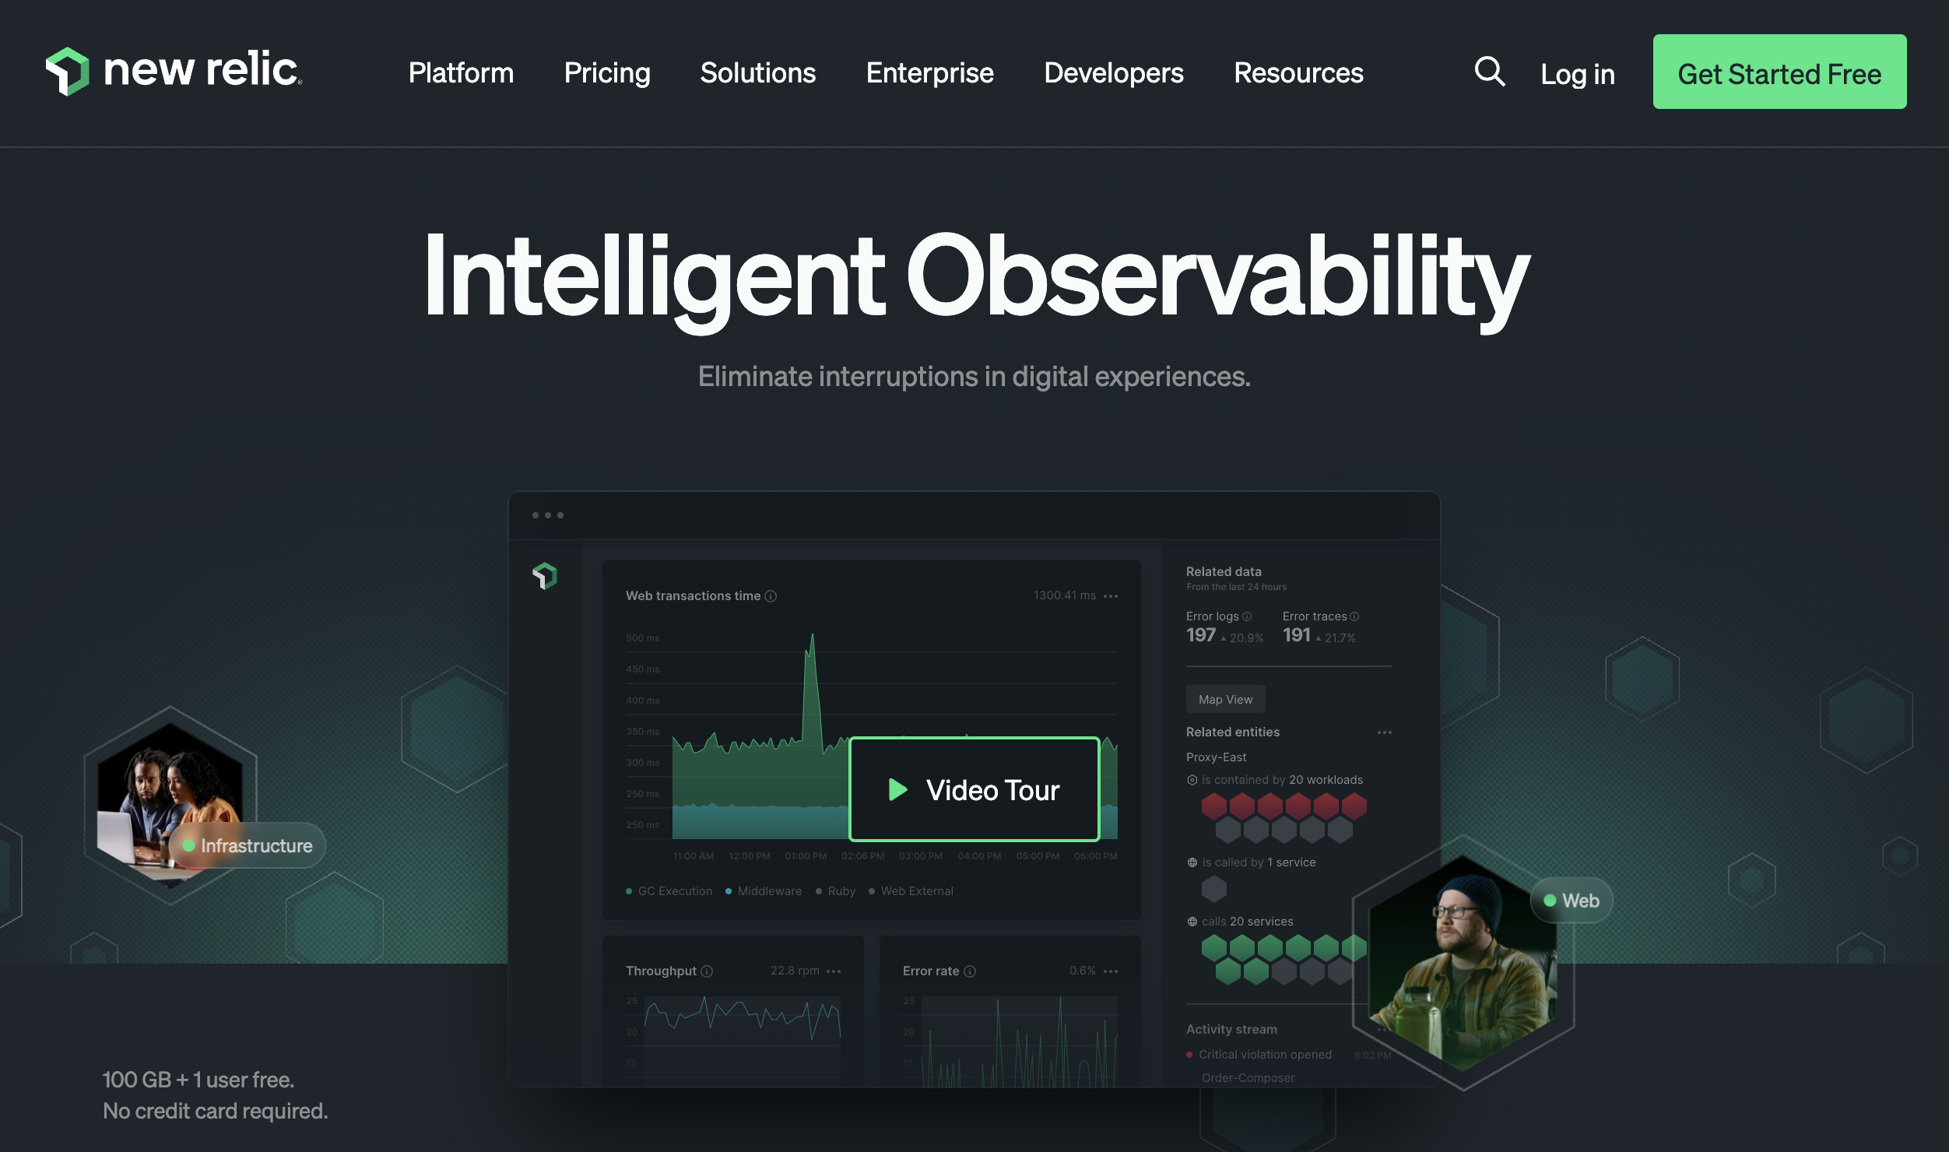This screenshot has height=1152, width=1949.
Task: Click the Log In link
Action: 1576,72
